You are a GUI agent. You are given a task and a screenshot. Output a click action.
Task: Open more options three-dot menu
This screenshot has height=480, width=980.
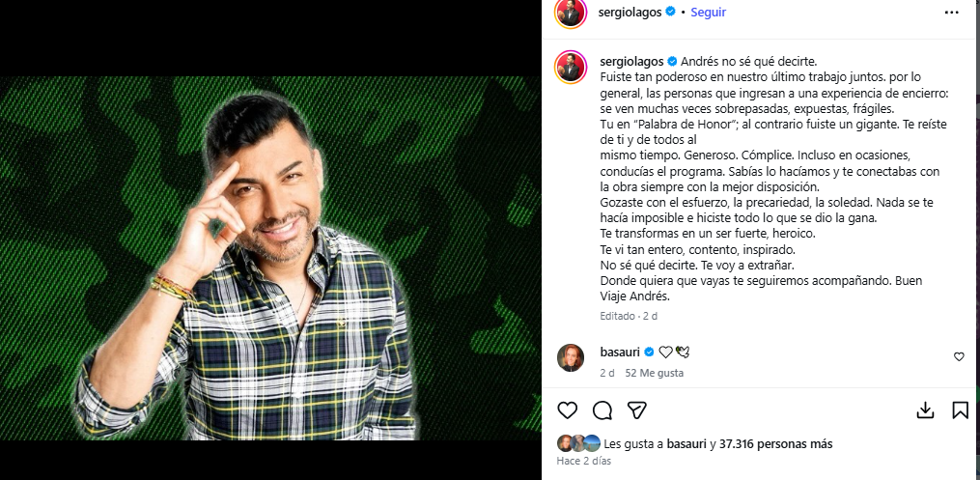951,13
